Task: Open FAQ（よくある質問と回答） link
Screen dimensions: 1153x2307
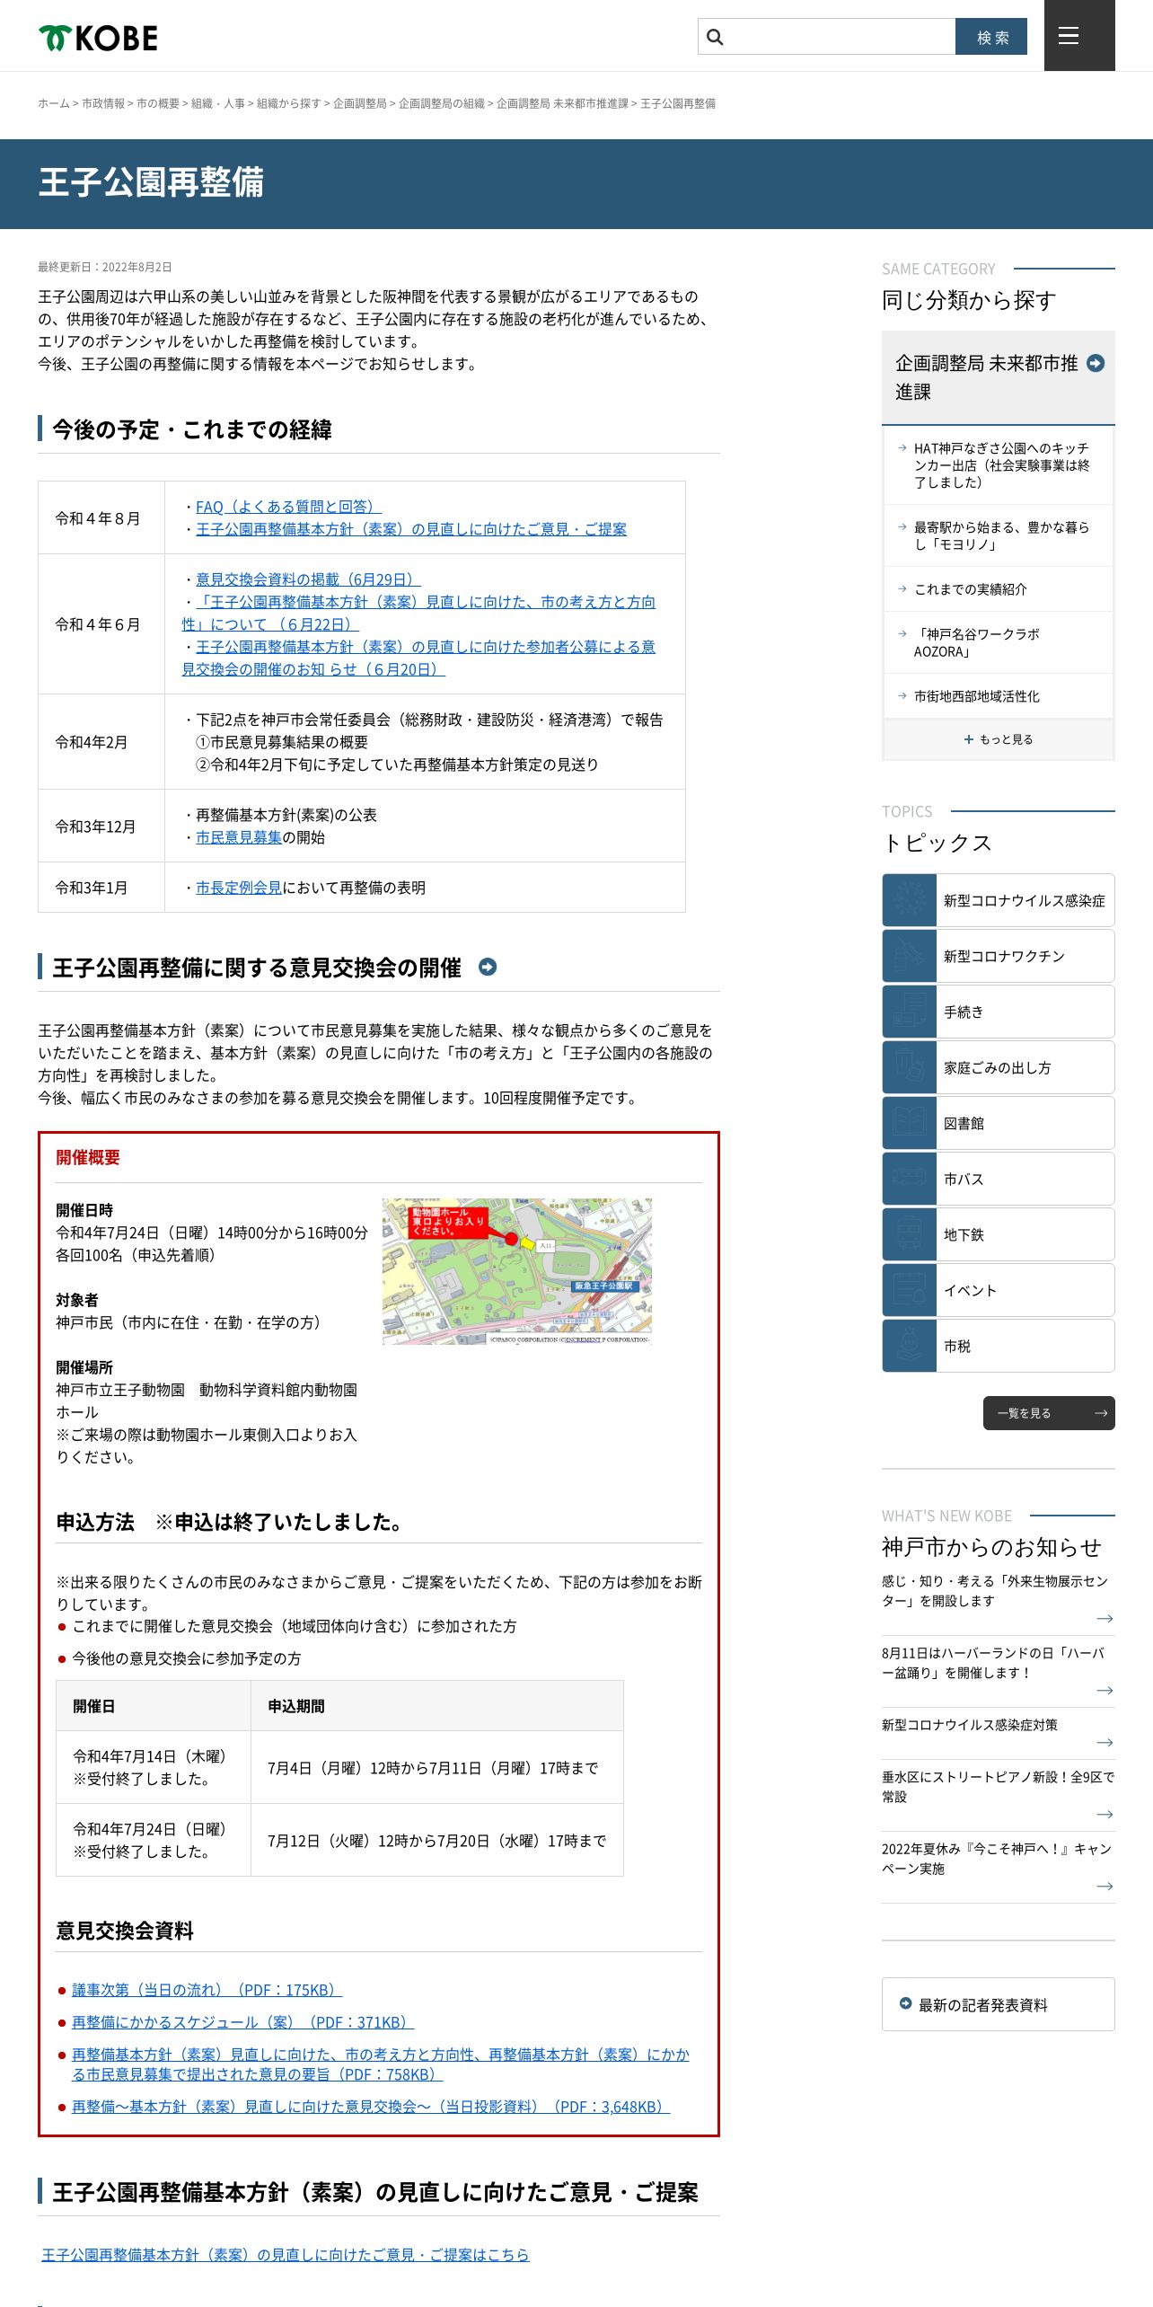Action: [289, 507]
